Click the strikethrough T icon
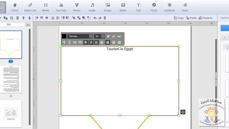 64,42
